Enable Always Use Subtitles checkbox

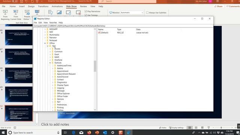pyautogui.click(x=147, y=12)
